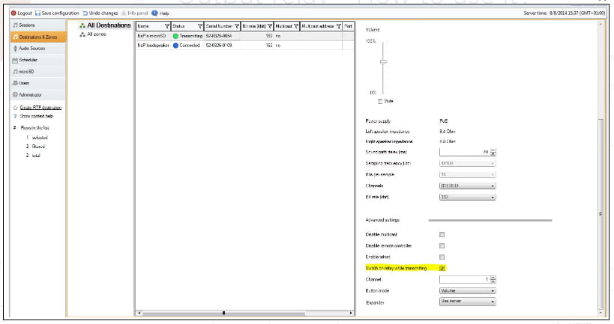Filter the Multicast address column

[x=338, y=26]
